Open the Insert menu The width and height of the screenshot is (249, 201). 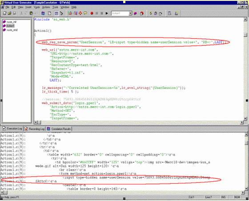click(28, 7)
